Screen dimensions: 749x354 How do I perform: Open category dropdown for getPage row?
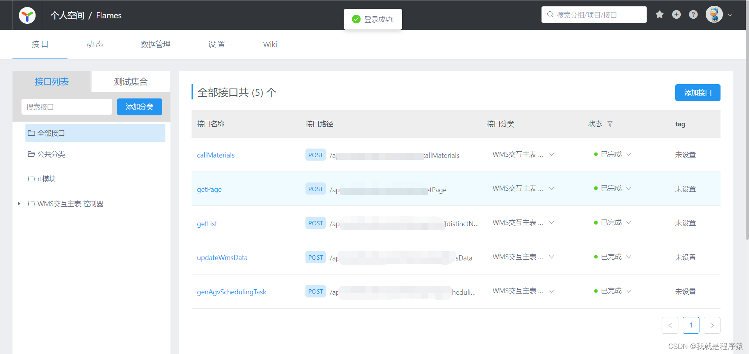click(552, 189)
